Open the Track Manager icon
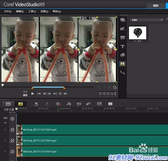The width and height of the screenshot is (168, 161). pos(12,109)
